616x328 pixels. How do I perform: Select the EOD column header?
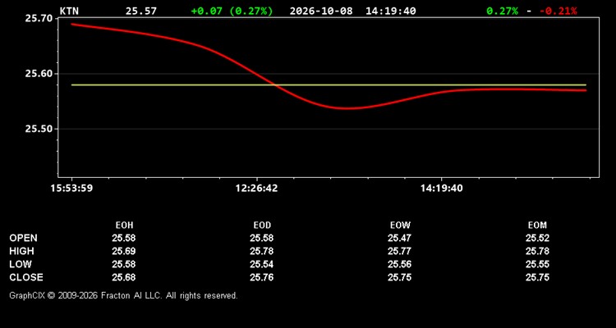[x=262, y=225]
